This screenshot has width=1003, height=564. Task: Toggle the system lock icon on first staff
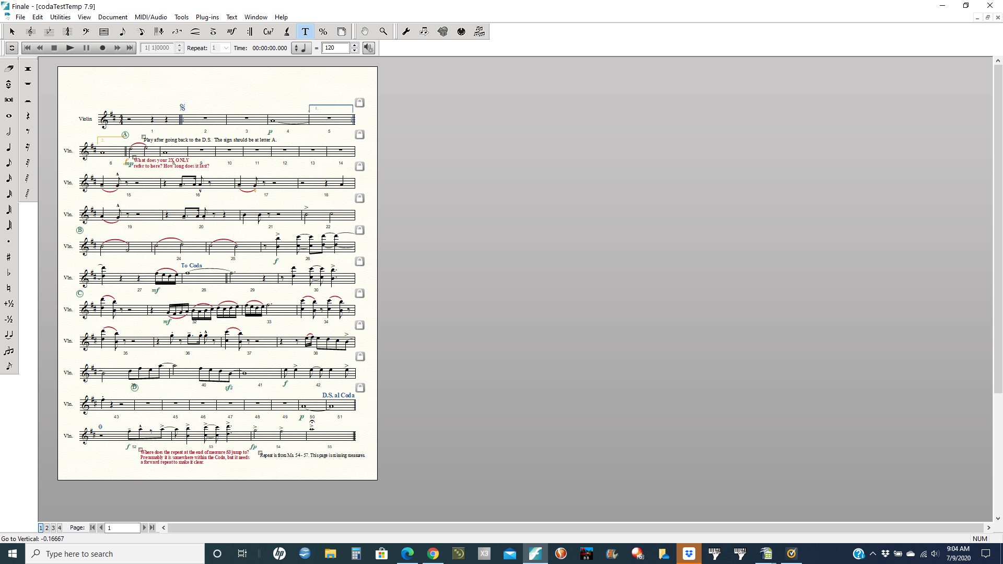pyautogui.click(x=359, y=103)
